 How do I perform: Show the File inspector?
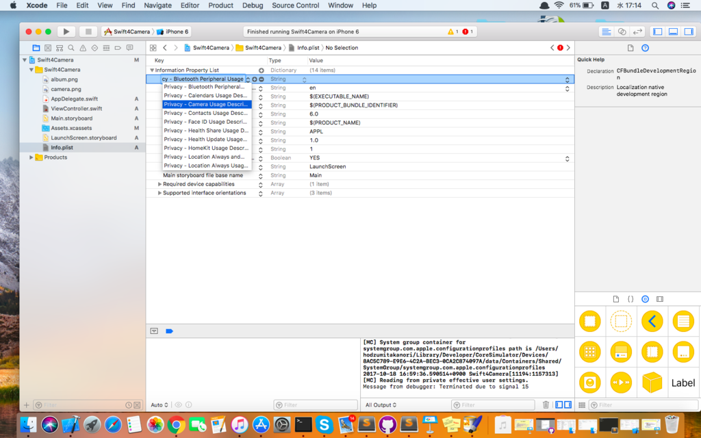[x=630, y=48]
